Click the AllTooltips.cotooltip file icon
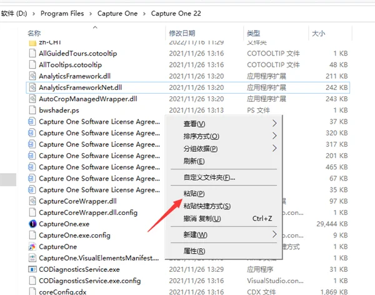Screen dimensions: 375x295 (x=32, y=65)
